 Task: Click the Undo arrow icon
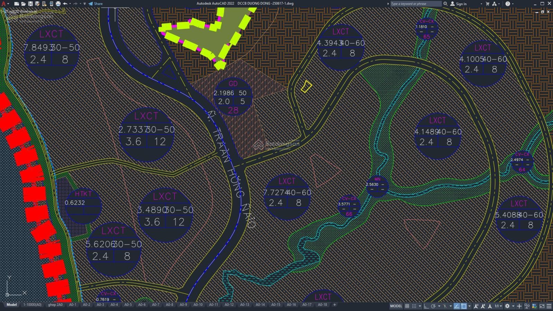[x=65, y=4]
